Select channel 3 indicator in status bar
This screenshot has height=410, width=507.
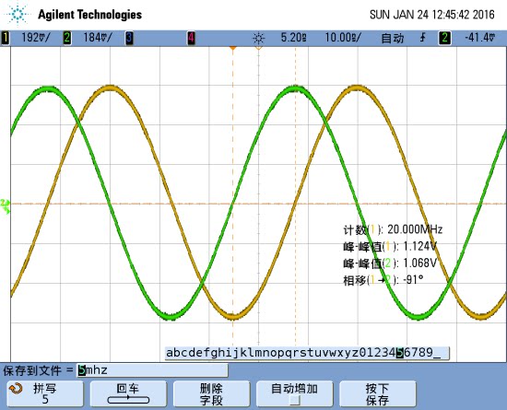129,38
